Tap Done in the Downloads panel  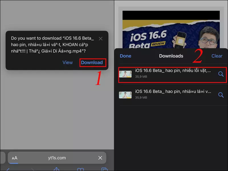125,56
